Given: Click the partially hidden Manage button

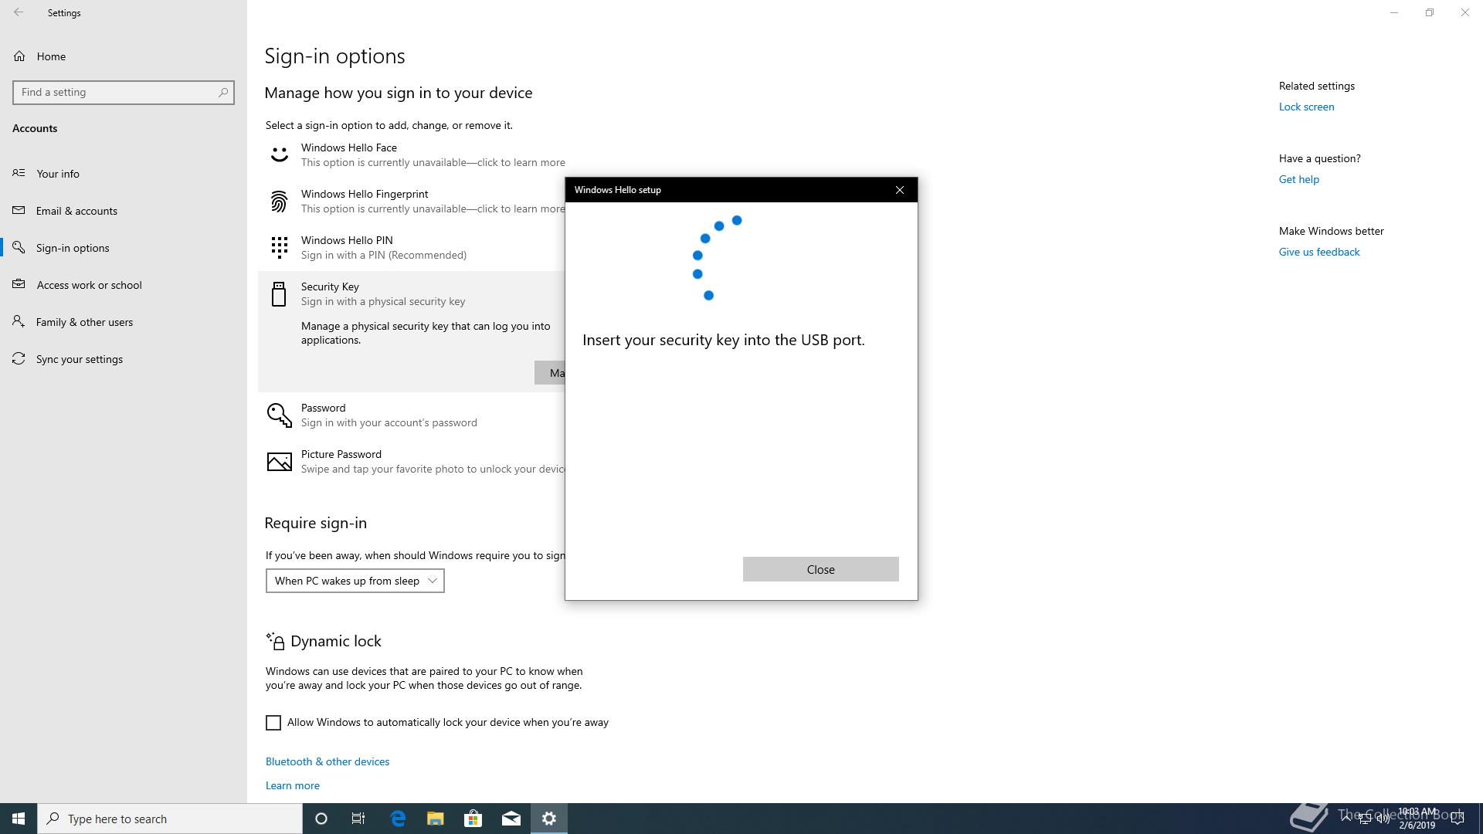Looking at the screenshot, I should [550, 373].
